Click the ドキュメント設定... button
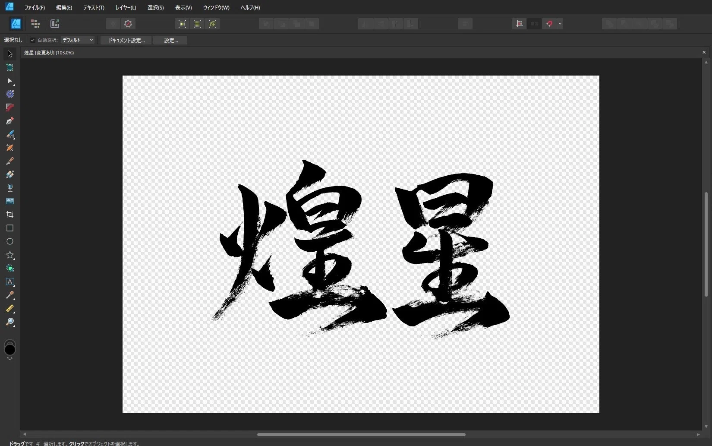Screen dimensions: 712x446 coord(126,40)
